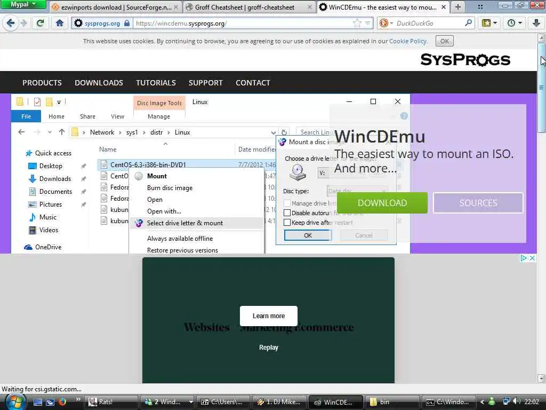Click the DuckDuckGo search field
The width and height of the screenshot is (546, 410).
pyautogui.click(x=428, y=23)
